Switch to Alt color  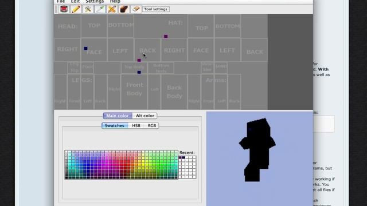145,116
